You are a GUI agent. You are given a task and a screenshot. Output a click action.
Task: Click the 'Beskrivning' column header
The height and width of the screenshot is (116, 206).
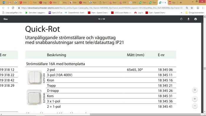pos(57,55)
